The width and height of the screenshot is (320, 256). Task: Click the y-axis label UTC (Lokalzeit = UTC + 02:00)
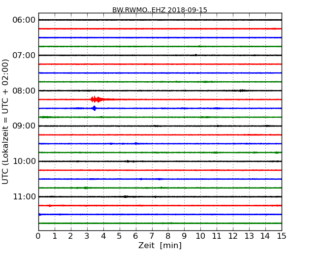tap(5, 122)
